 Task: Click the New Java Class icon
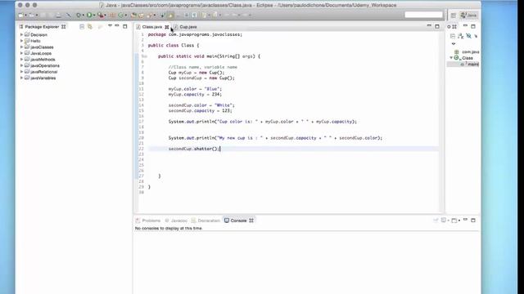tap(121, 15)
